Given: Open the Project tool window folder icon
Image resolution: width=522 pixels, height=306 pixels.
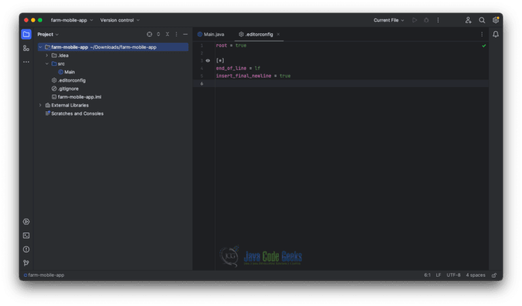Looking at the screenshot, I should [x=26, y=34].
